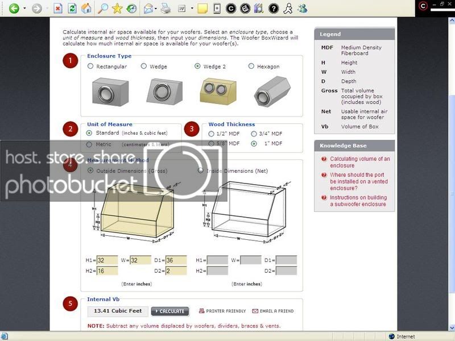
Task: Click the black circled E toolbar icon
Action: coord(245,9)
